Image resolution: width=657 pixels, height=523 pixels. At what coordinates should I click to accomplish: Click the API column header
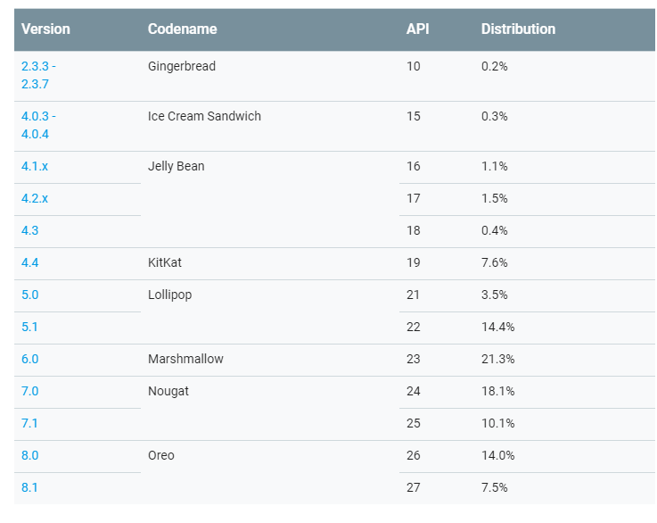coord(417,29)
